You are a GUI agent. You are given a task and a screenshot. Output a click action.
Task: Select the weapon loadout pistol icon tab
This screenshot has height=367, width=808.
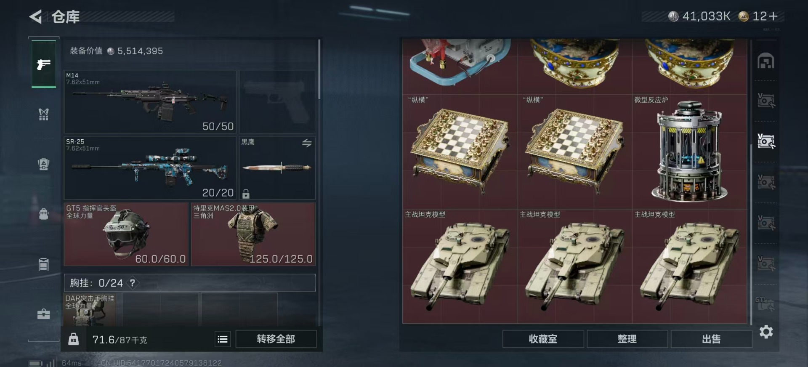(44, 64)
